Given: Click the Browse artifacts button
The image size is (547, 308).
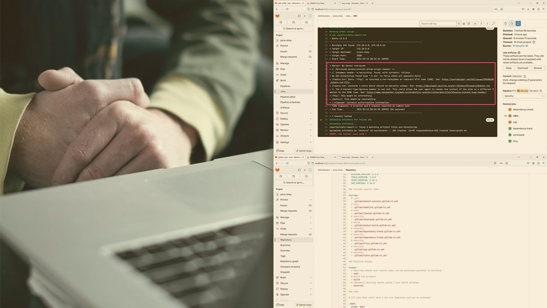Looking at the screenshot, I should [538, 68].
